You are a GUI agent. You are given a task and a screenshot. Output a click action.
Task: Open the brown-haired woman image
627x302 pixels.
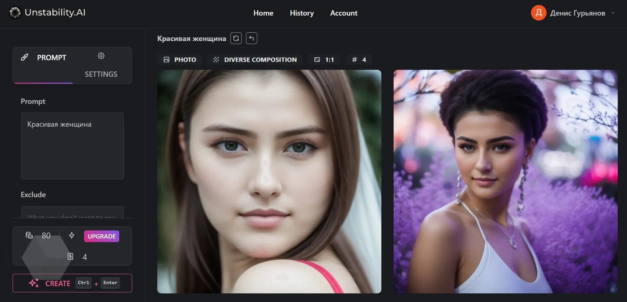269,182
